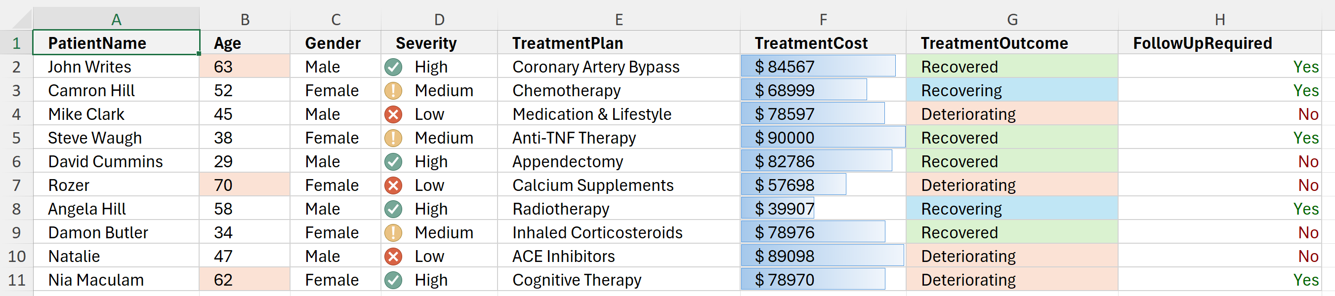Click the red X icon in Natalie's row
Image resolution: width=1335 pixels, height=296 pixels.
pyautogui.click(x=393, y=256)
